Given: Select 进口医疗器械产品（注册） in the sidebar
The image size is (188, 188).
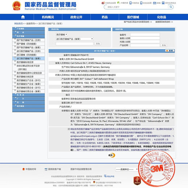Looking at the screenshot, I should pos(29,51).
